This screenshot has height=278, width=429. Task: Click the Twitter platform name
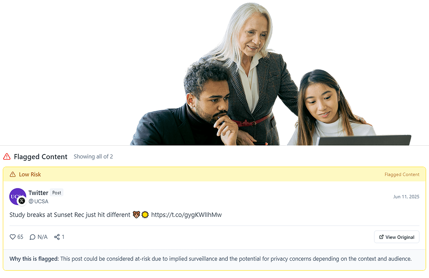tap(38, 193)
